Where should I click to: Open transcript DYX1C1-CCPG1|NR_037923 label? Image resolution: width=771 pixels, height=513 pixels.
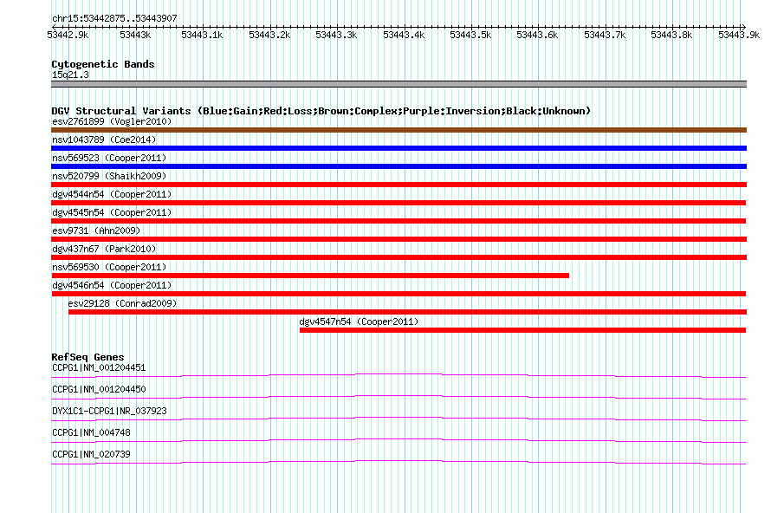coord(109,412)
